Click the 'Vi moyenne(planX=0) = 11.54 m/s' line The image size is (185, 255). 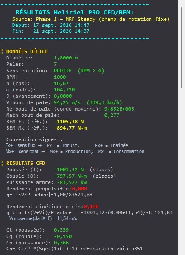43,218
